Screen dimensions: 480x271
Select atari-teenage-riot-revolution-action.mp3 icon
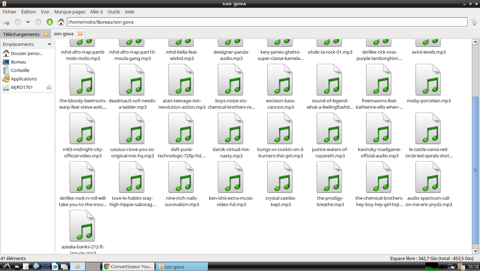(182, 80)
